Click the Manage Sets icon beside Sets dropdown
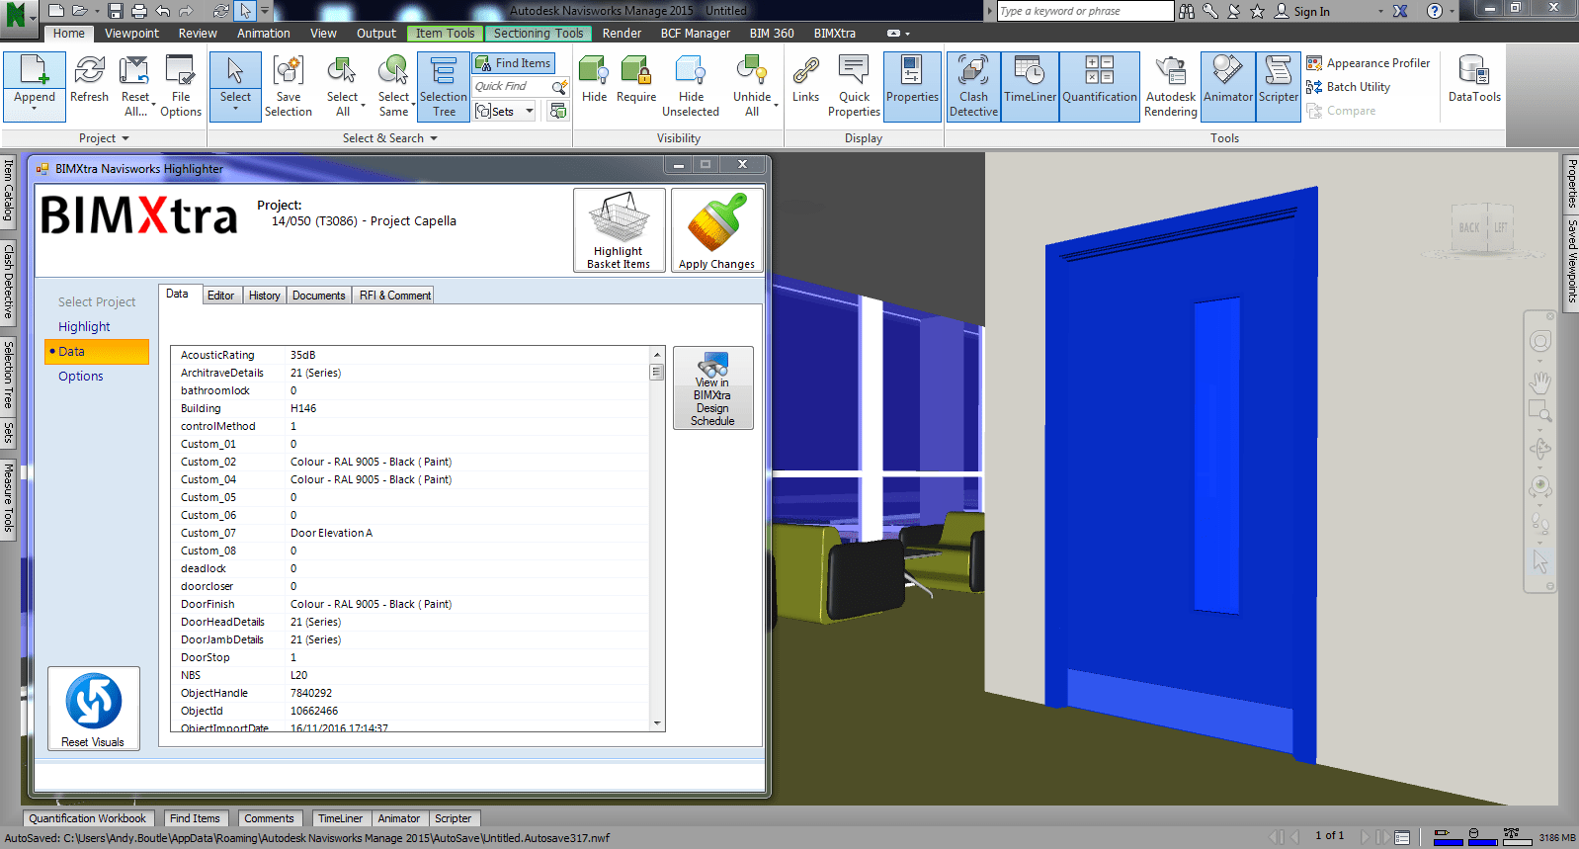This screenshot has width=1579, height=849. pos(558,111)
